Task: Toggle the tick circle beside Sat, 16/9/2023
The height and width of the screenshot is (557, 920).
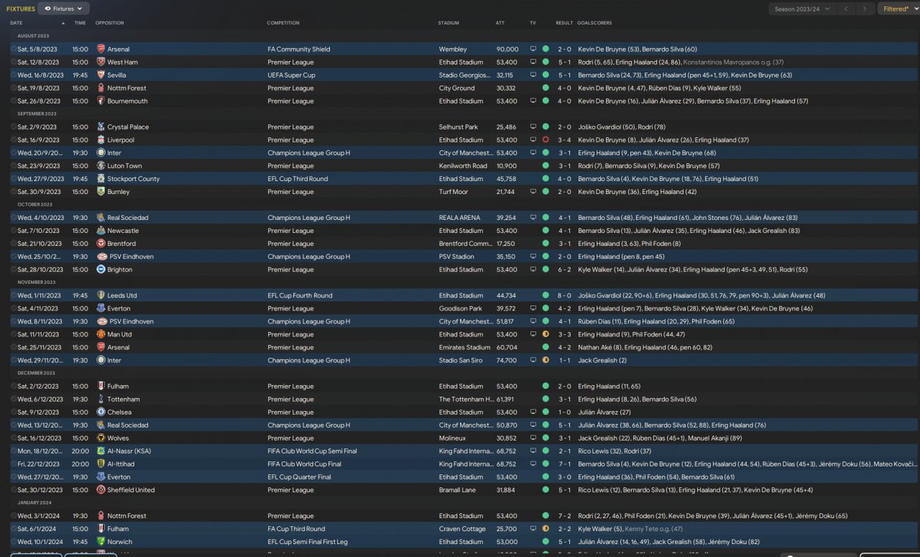Action: (13, 140)
